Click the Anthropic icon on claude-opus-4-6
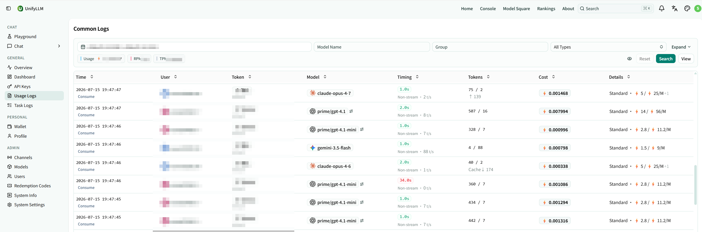Screen dimensions: 702x232 coord(313,166)
